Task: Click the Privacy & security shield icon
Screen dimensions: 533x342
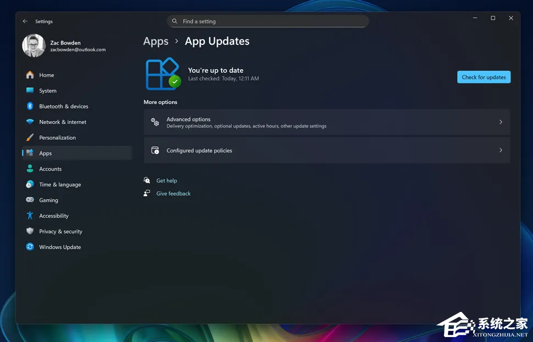Action: click(30, 231)
